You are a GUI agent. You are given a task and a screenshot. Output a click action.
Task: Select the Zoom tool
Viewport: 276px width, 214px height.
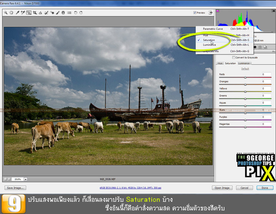6,13
